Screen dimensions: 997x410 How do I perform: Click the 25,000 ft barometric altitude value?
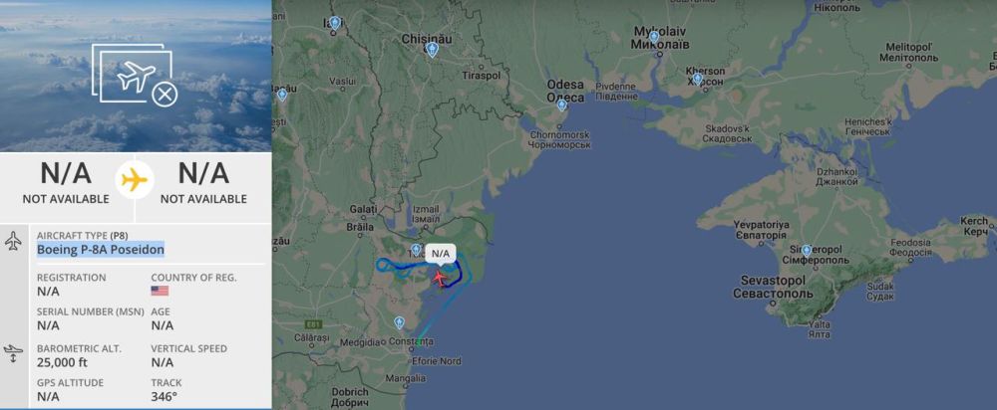tap(62, 362)
